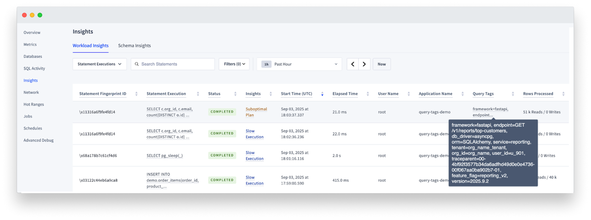Click the 21.0 ms elapsed time value
This screenshot has height=220, width=591.
pos(339,112)
